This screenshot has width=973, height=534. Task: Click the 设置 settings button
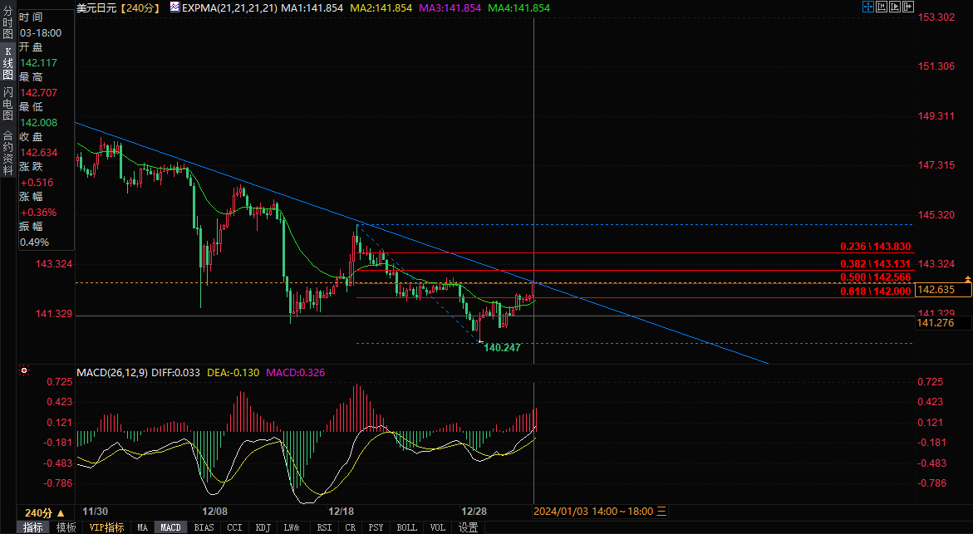(x=468, y=527)
